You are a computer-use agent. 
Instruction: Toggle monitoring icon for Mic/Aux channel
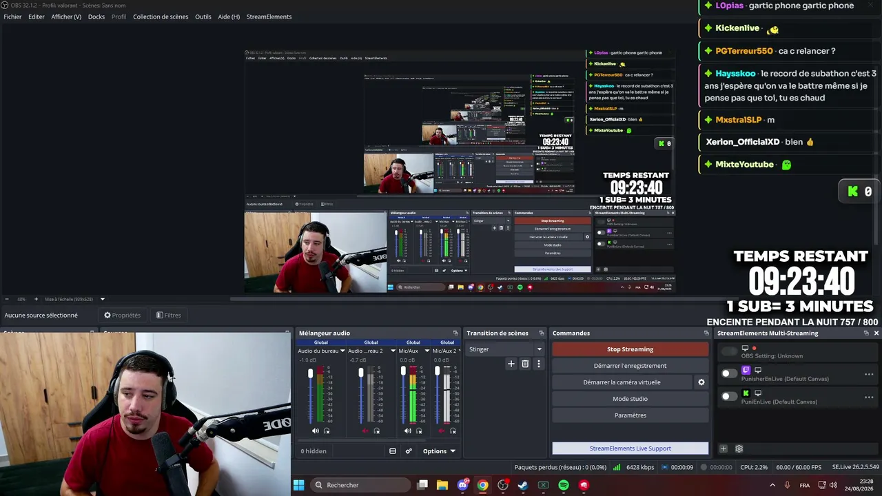coord(419,431)
